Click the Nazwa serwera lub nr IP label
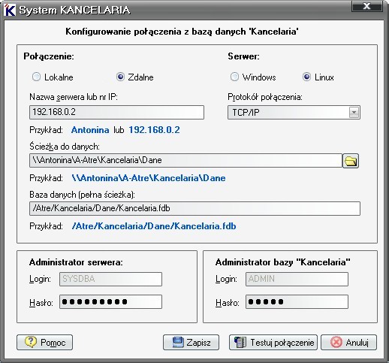389x363 pixels. pyautogui.click(x=74, y=97)
